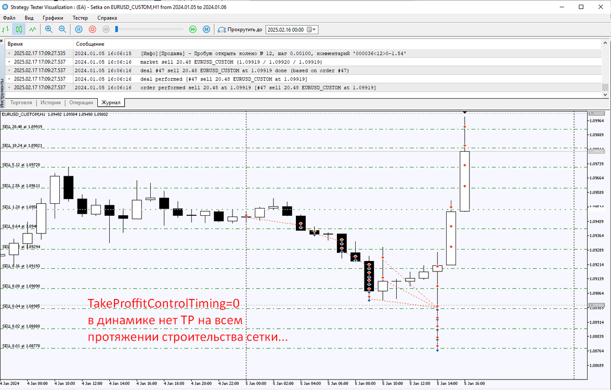Click the Strategy Tester app icon
611x390 pixels.
click(x=5, y=7)
